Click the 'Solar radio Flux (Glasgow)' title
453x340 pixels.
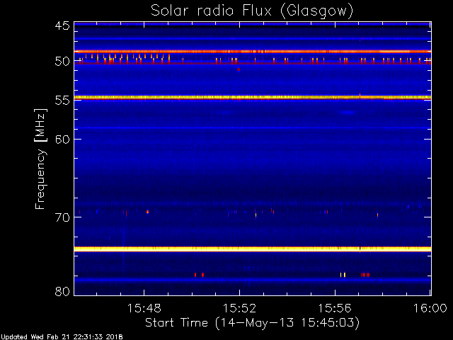tap(252, 11)
